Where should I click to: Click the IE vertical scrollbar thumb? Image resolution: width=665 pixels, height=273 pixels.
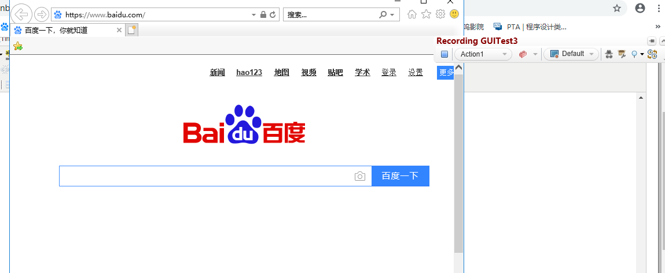tap(458, 163)
